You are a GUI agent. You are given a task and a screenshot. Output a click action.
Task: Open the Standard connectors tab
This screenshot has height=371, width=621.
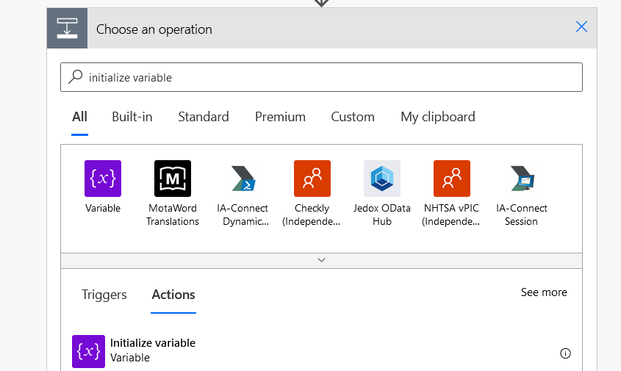pyautogui.click(x=204, y=117)
